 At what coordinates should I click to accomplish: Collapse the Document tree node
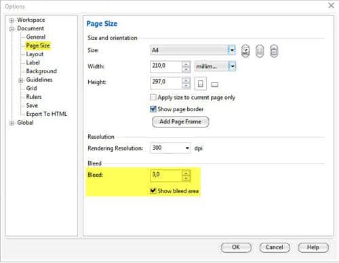(x=12, y=29)
